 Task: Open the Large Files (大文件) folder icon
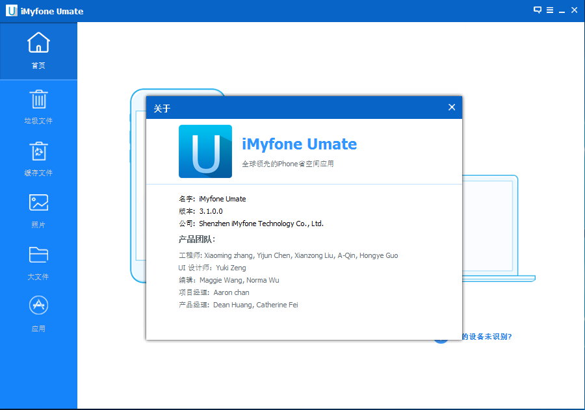[x=38, y=255]
